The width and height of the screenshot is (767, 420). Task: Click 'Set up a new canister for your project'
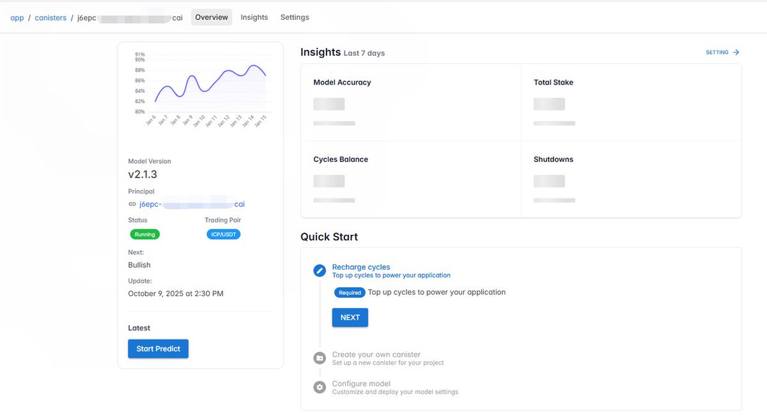(388, 363)
